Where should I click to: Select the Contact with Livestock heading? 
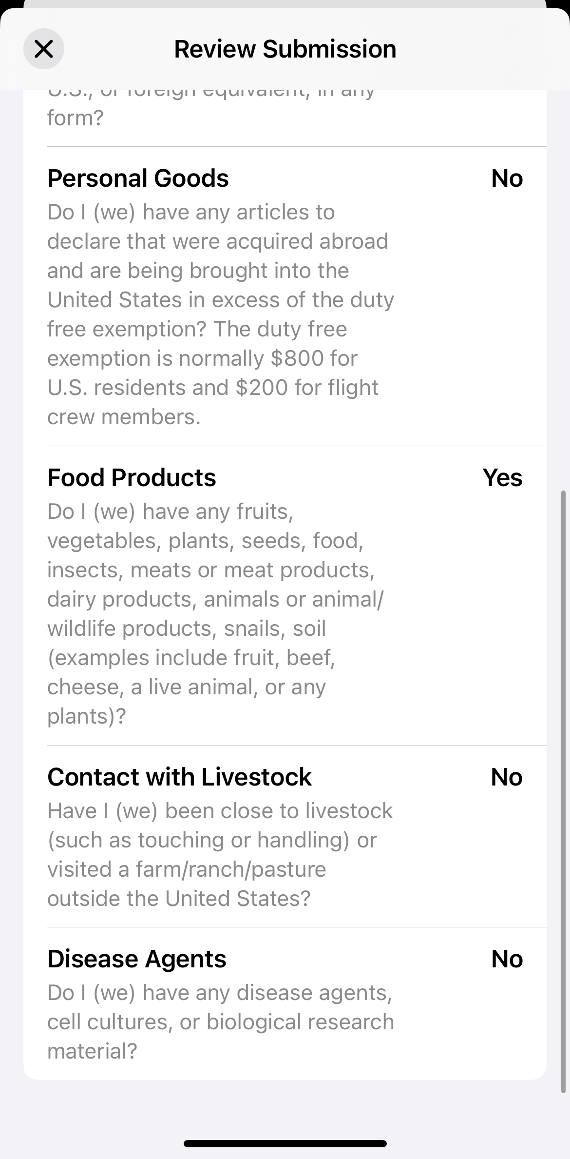tap(179, 777)
